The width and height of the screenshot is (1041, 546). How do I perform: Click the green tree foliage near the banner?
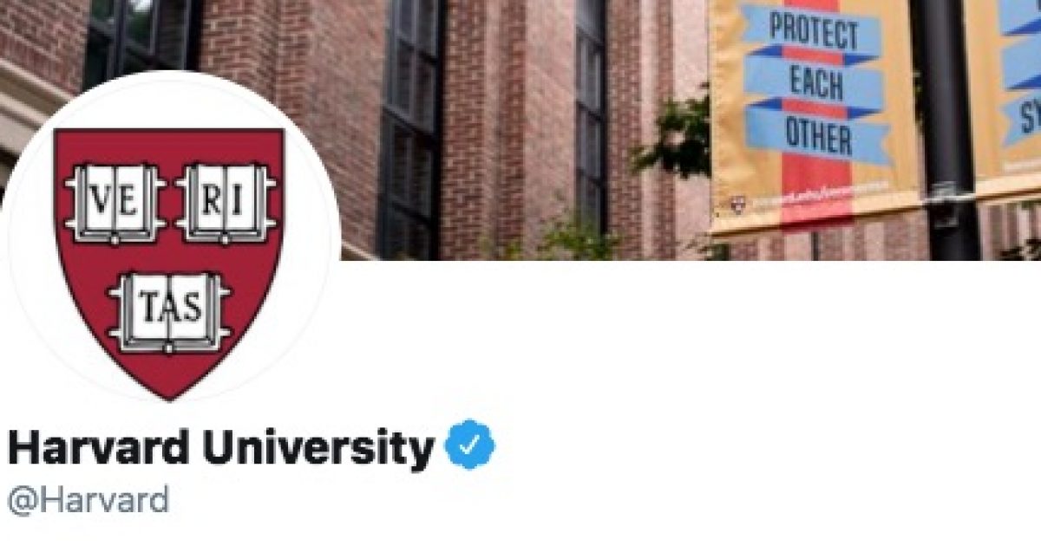click(675, 137)
